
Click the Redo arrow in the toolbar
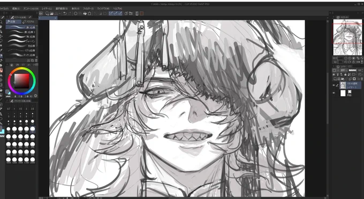point(70,13)
